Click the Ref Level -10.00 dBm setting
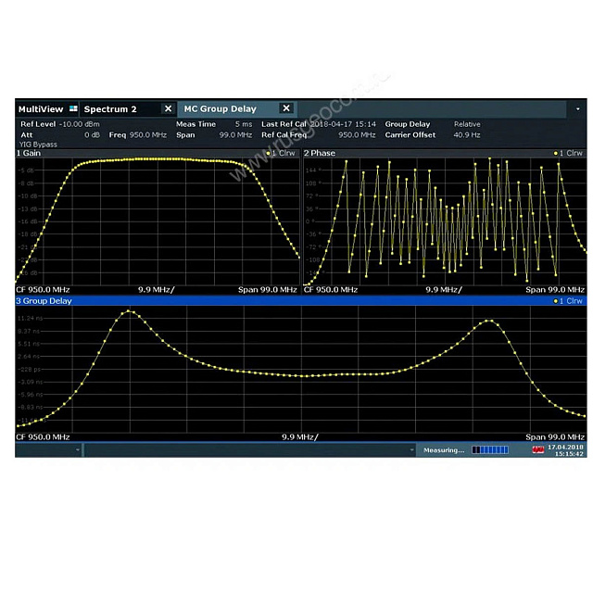This screenshot has width=593, height=593. coord(60,124)
